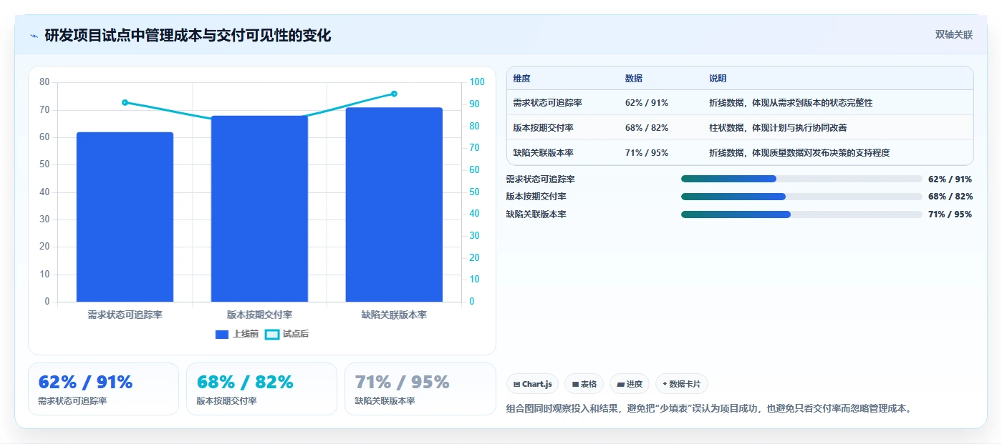Click the line point above 缺陷关联版本率 bar
The width and height of the screenshot is (1002, 444).
(x=394, y=94)
